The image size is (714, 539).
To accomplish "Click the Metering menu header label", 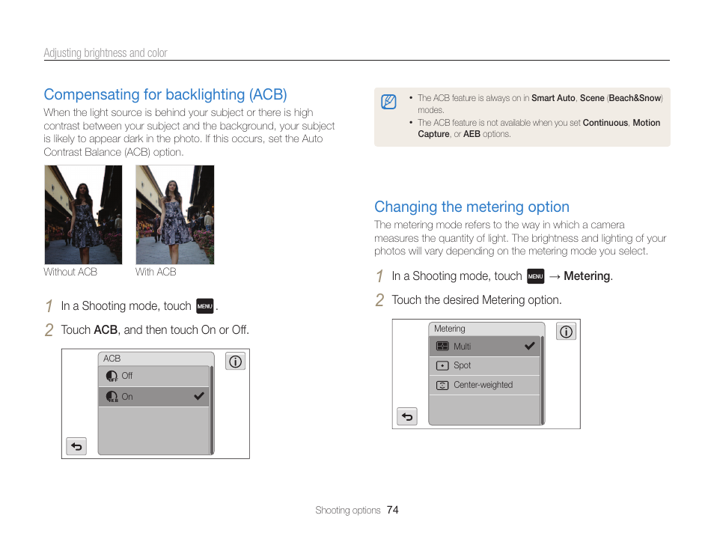I will [x=450, y=329].
